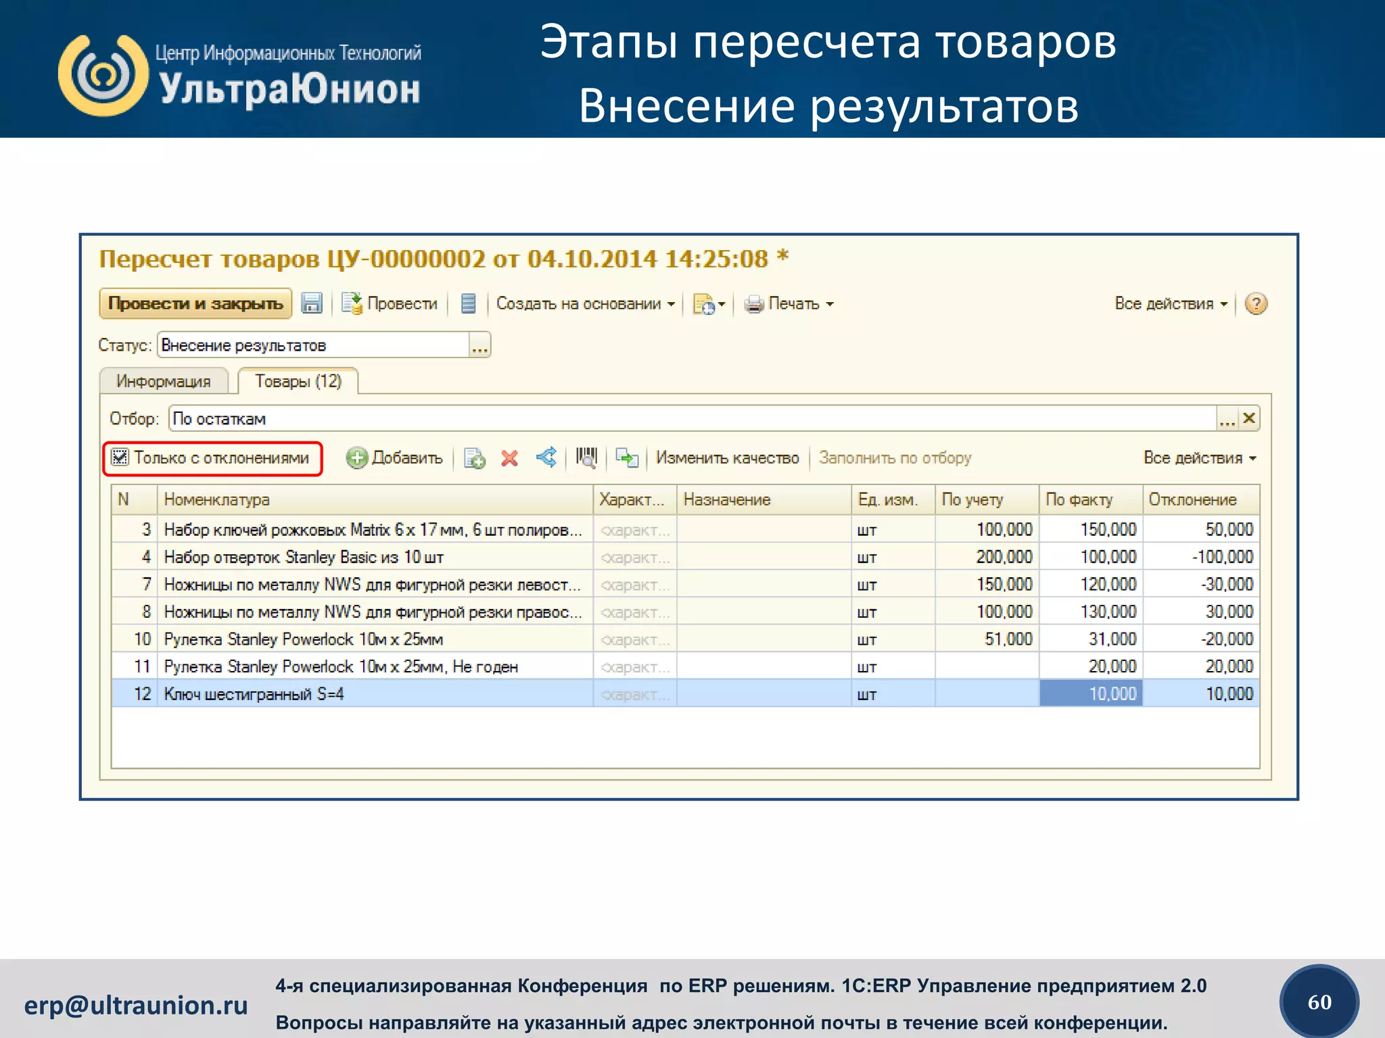The height and width of the screenshot is (1038, 1385).
Task: Click the Назначение column header
Action: pos(764,499)
